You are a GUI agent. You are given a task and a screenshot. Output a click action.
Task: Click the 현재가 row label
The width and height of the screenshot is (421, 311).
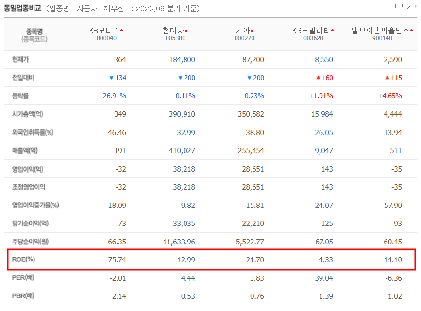20,59
